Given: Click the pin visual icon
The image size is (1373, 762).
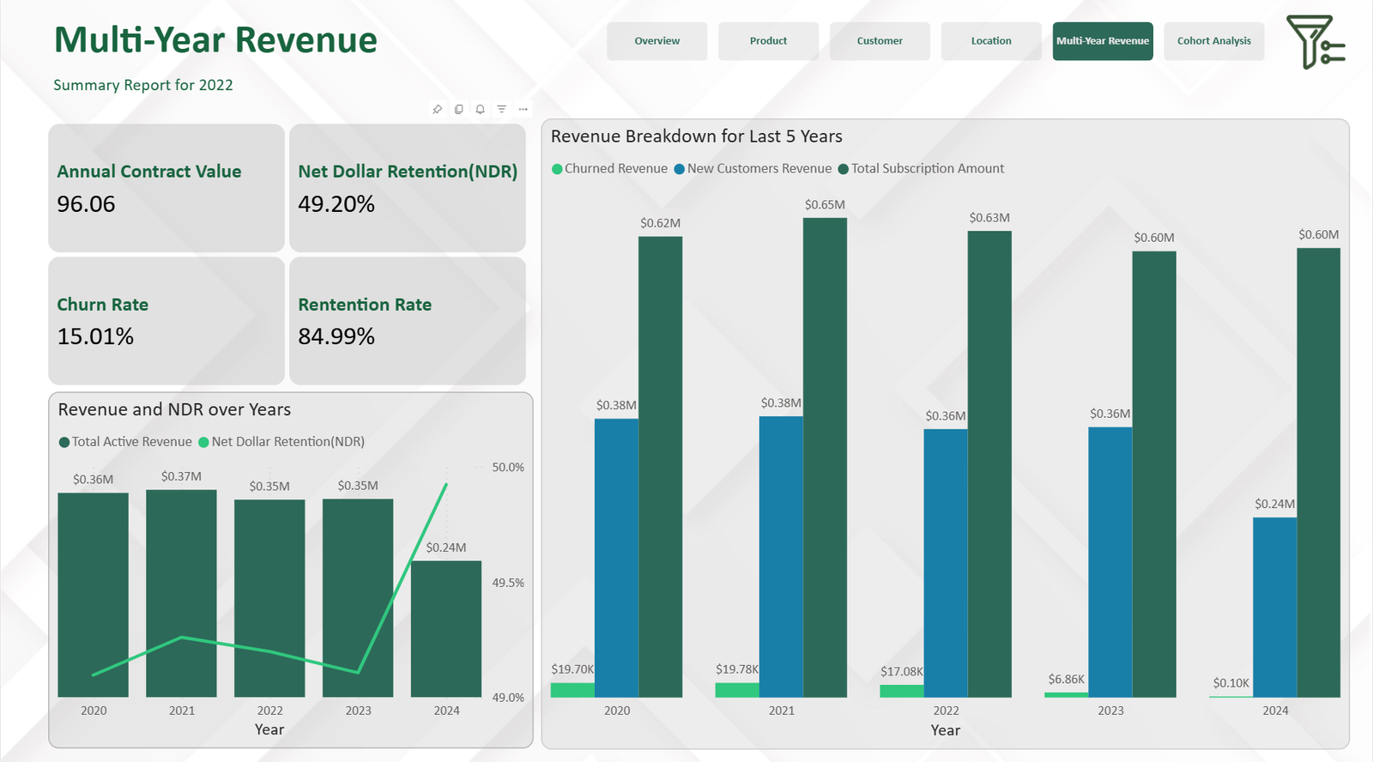Looking at the screenshot, I should click(437, 109).
